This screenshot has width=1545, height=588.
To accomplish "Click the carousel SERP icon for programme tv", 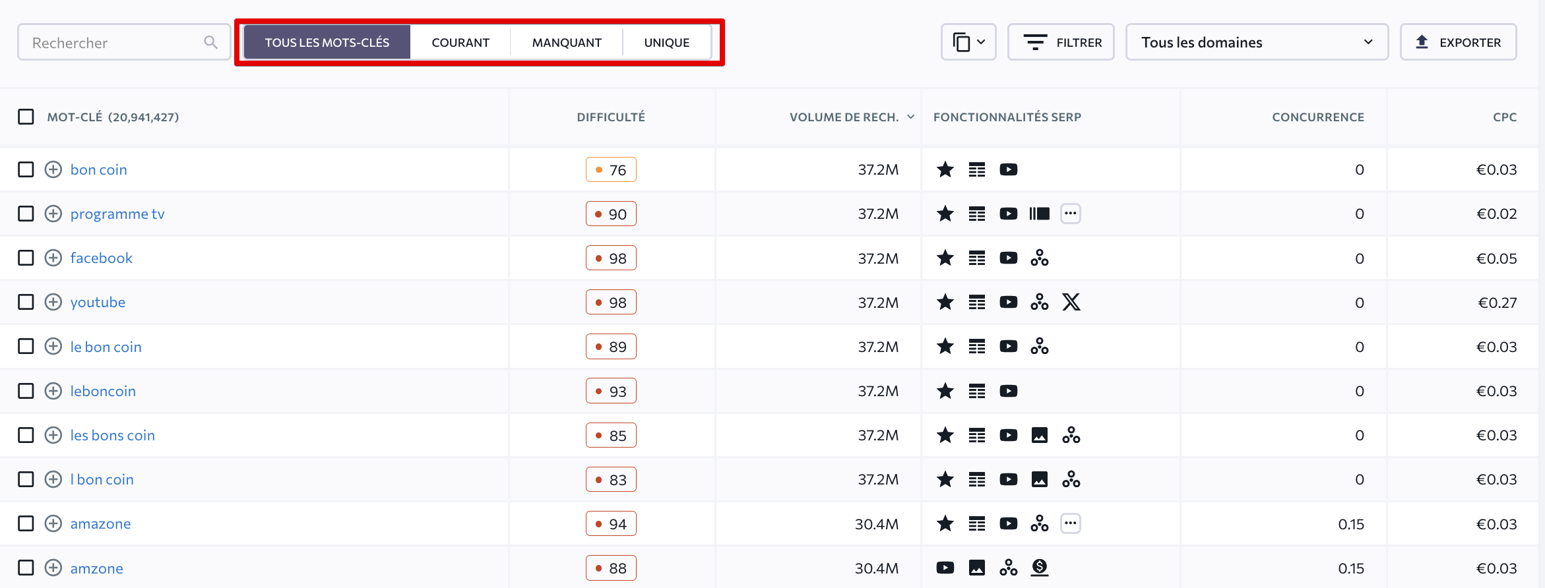I will [x=1039, y=214].
